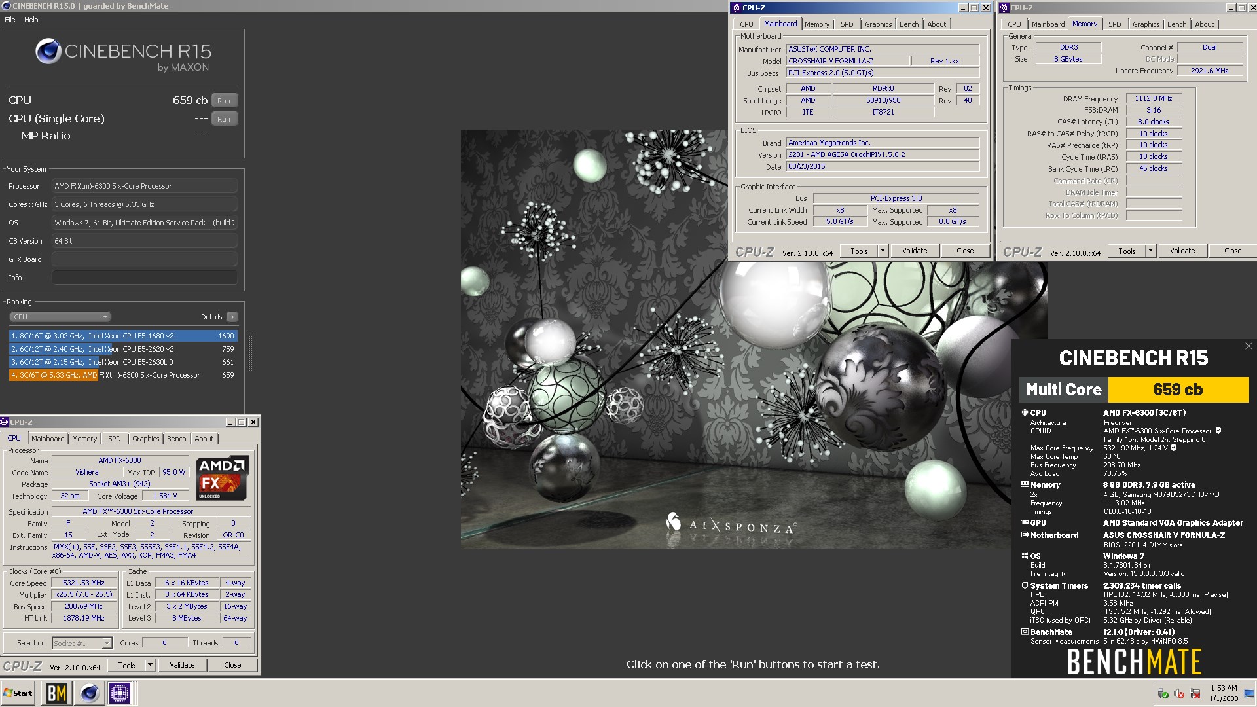Select Xeon E5-1680 v2 ranking entry
The width and height of the screenshot is (1257, 707).
(x=123, y=336)
